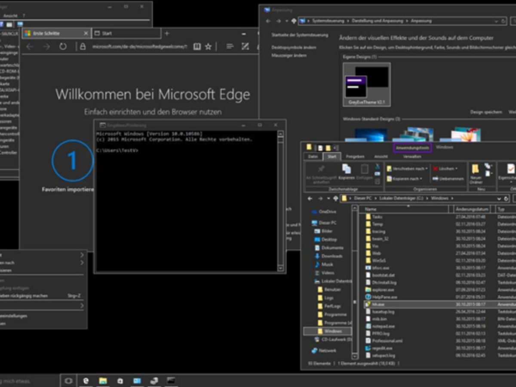Click the Mauszeiger ändern link
This screenshot has width=516, height=387.
289,55
